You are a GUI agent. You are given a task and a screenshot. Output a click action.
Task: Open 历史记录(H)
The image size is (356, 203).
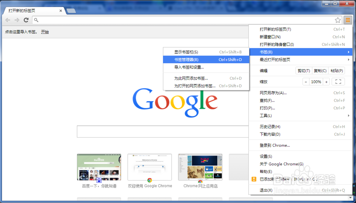click(x=301, y=127)
